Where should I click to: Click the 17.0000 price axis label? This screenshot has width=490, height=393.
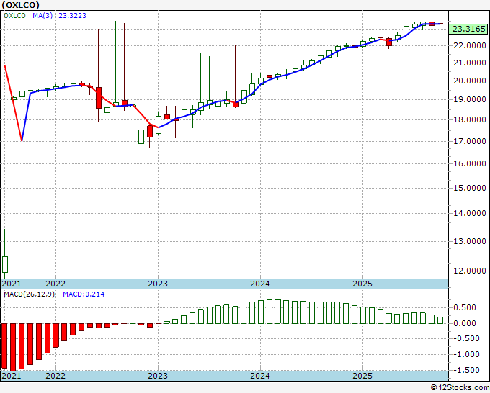click(470, 141)
